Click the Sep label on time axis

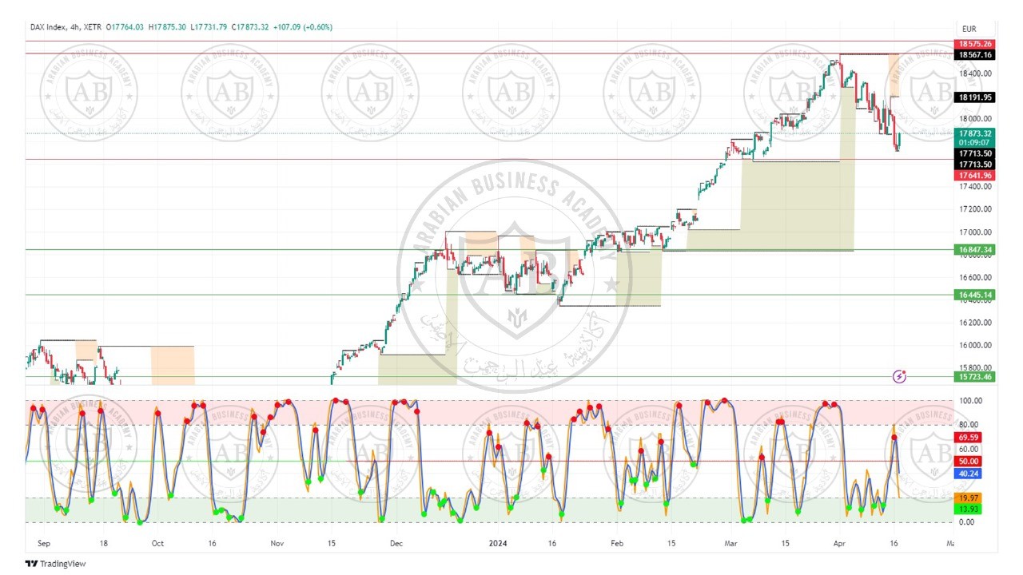pyautogui.click(x=44, y=543)
